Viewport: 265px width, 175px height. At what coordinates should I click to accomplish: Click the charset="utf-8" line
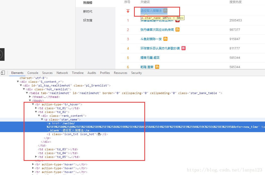[x=34, y=78]
